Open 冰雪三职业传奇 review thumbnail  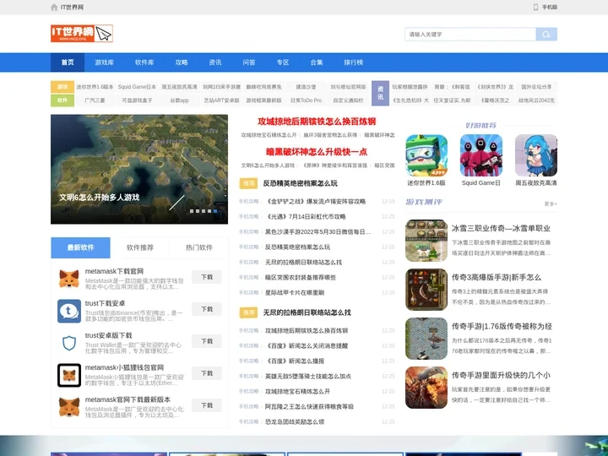click(x=426, y=241)
